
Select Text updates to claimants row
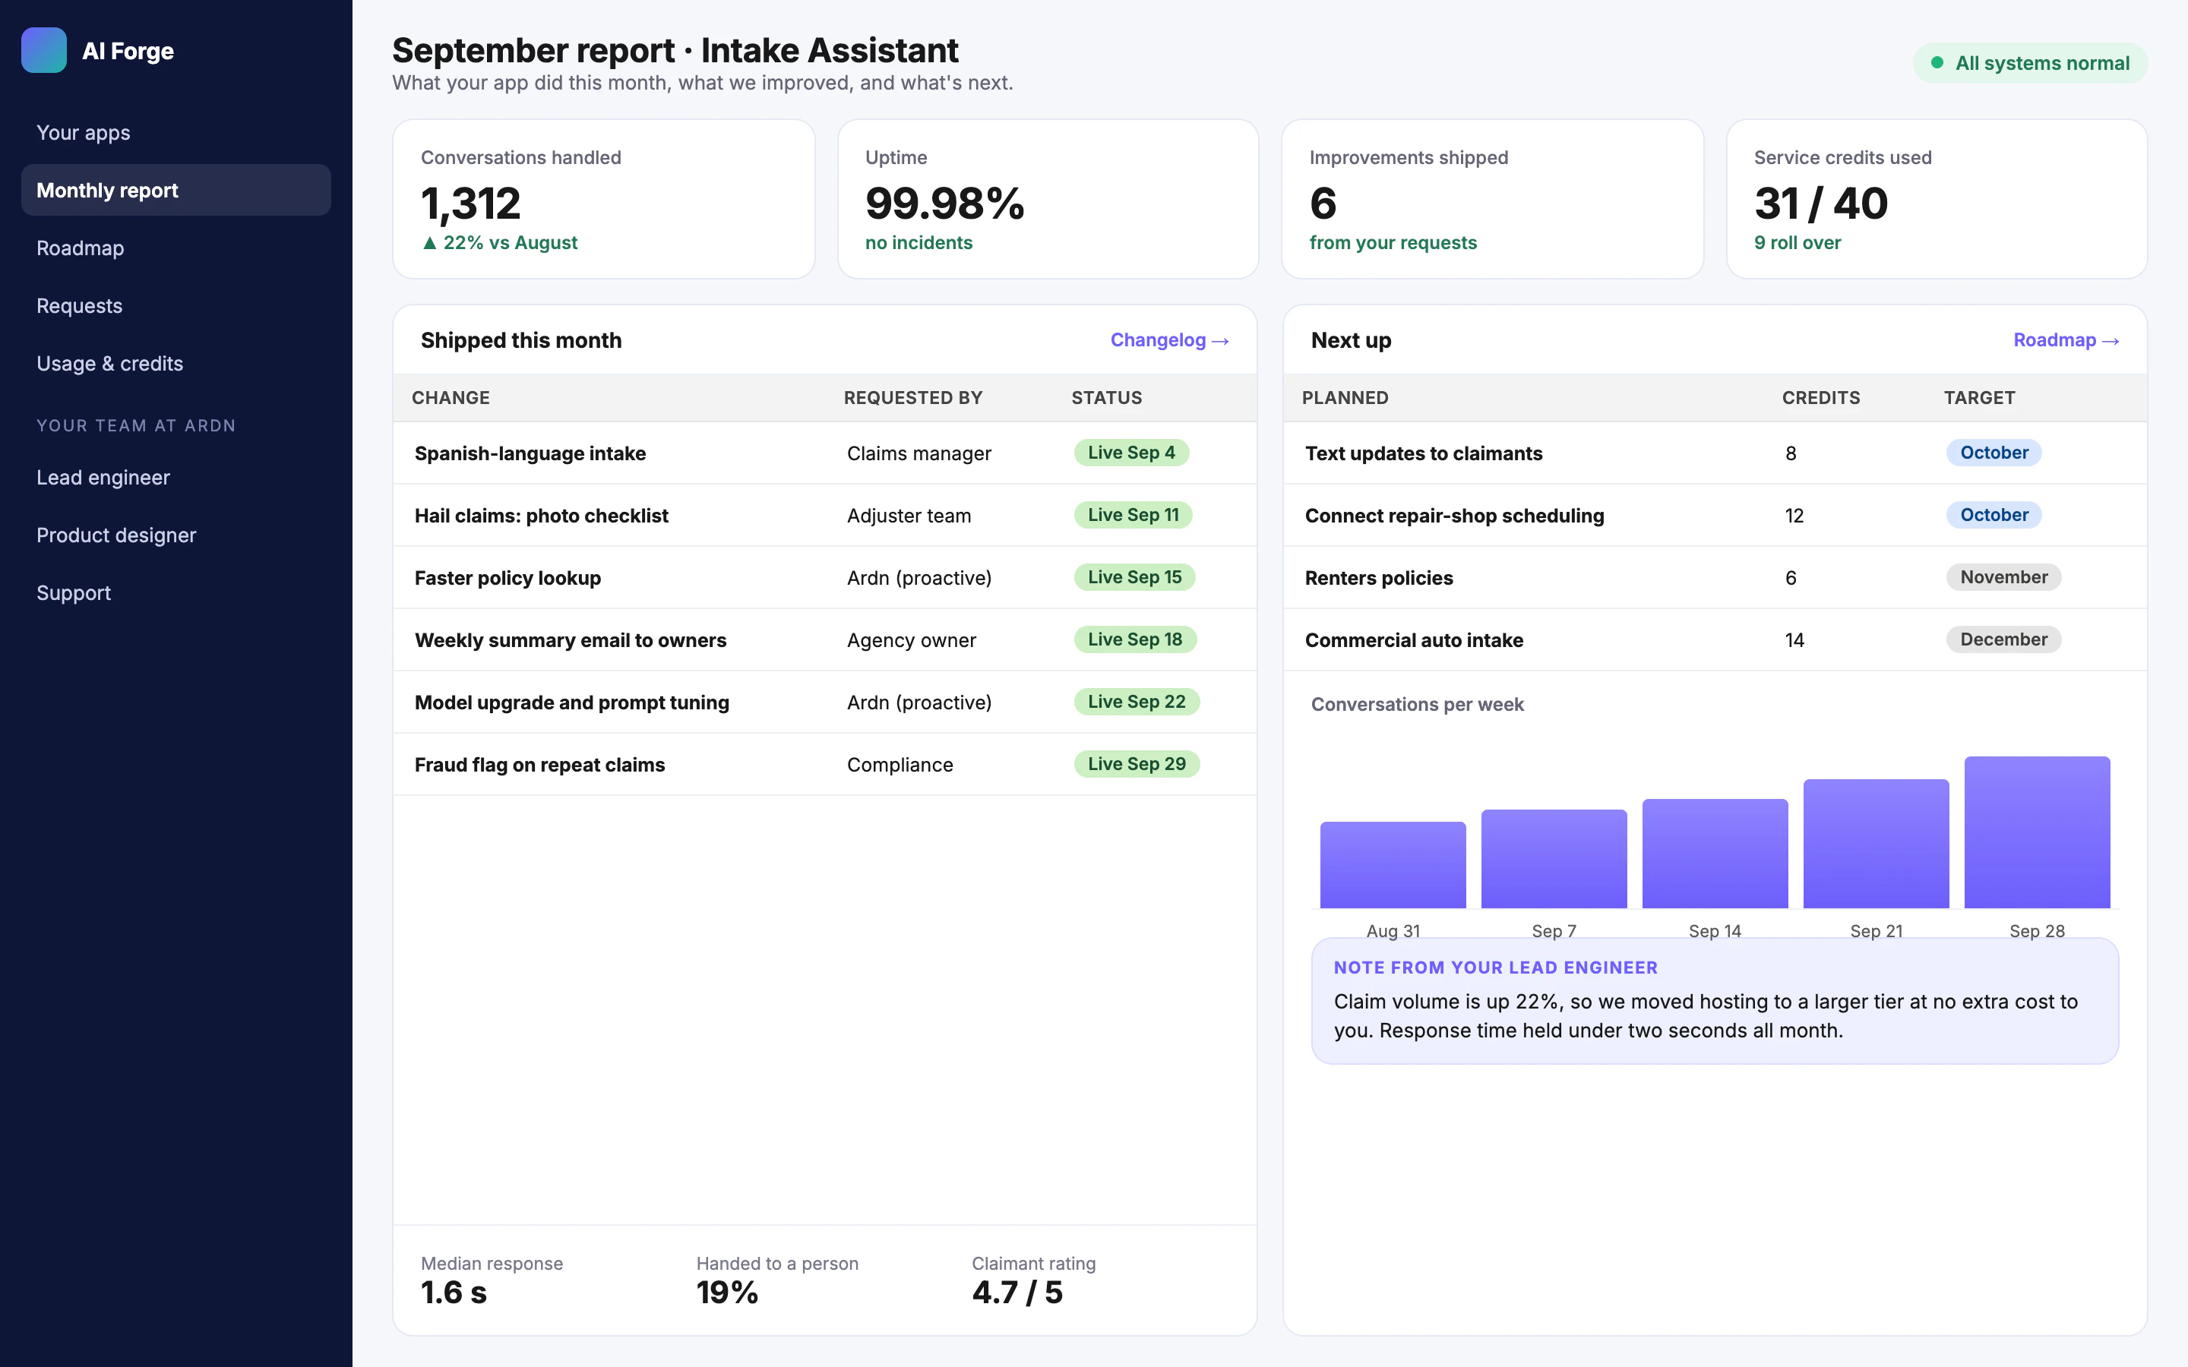1714,453
